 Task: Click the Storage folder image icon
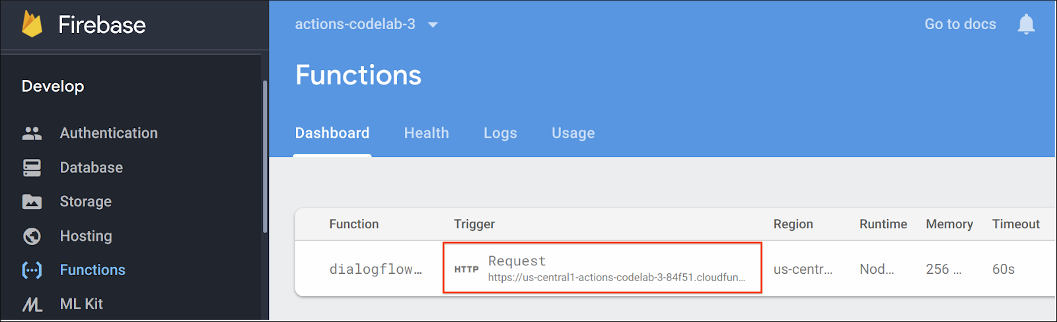click(x=32, y=202)
